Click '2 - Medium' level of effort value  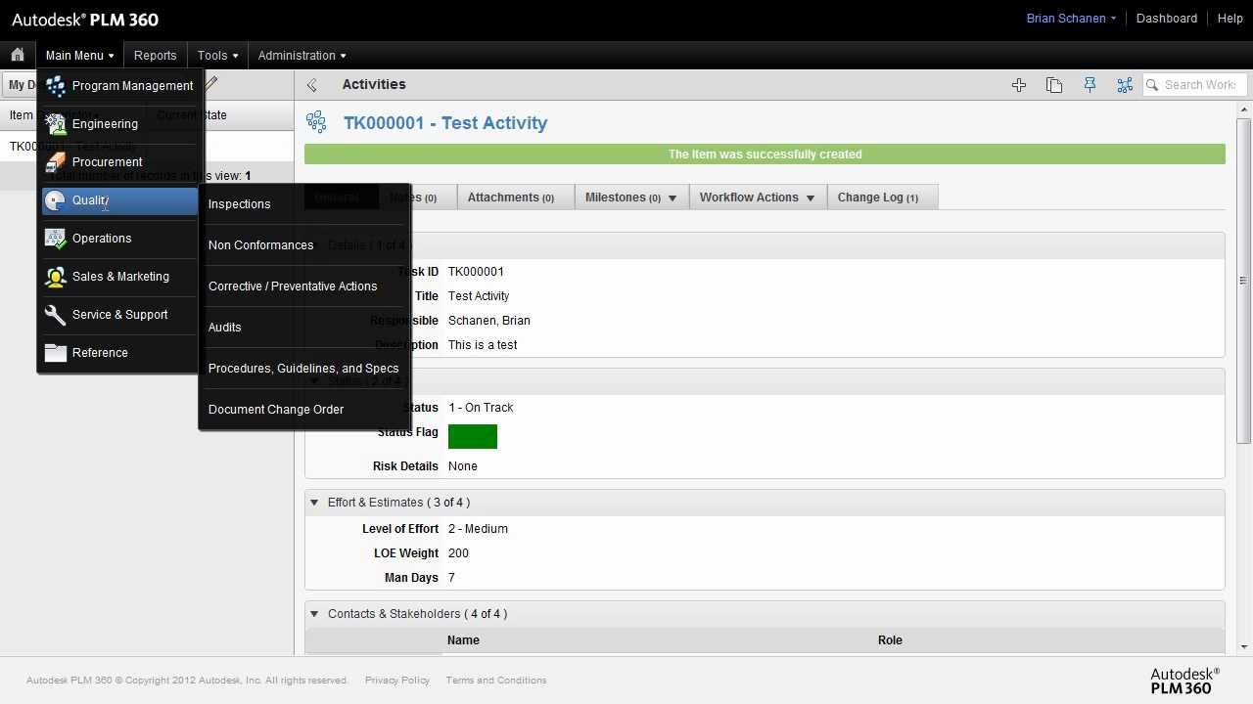478,529
